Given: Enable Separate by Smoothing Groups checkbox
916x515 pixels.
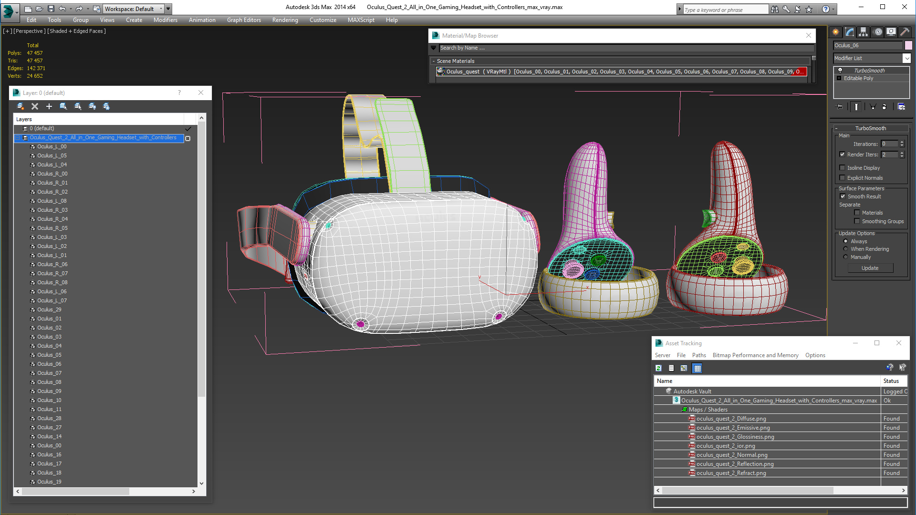Looking at the screenshot, I should tap(857, 221).
